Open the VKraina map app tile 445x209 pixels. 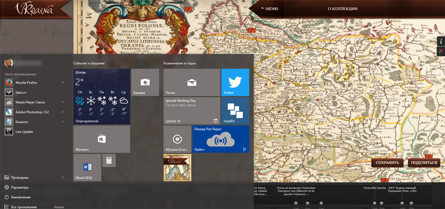coord(177,168)
